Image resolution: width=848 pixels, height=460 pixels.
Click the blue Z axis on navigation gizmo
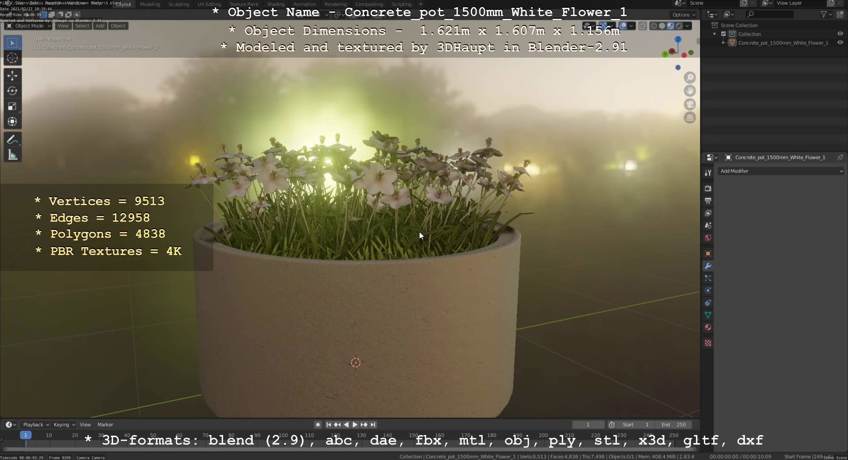pos(678,39)
